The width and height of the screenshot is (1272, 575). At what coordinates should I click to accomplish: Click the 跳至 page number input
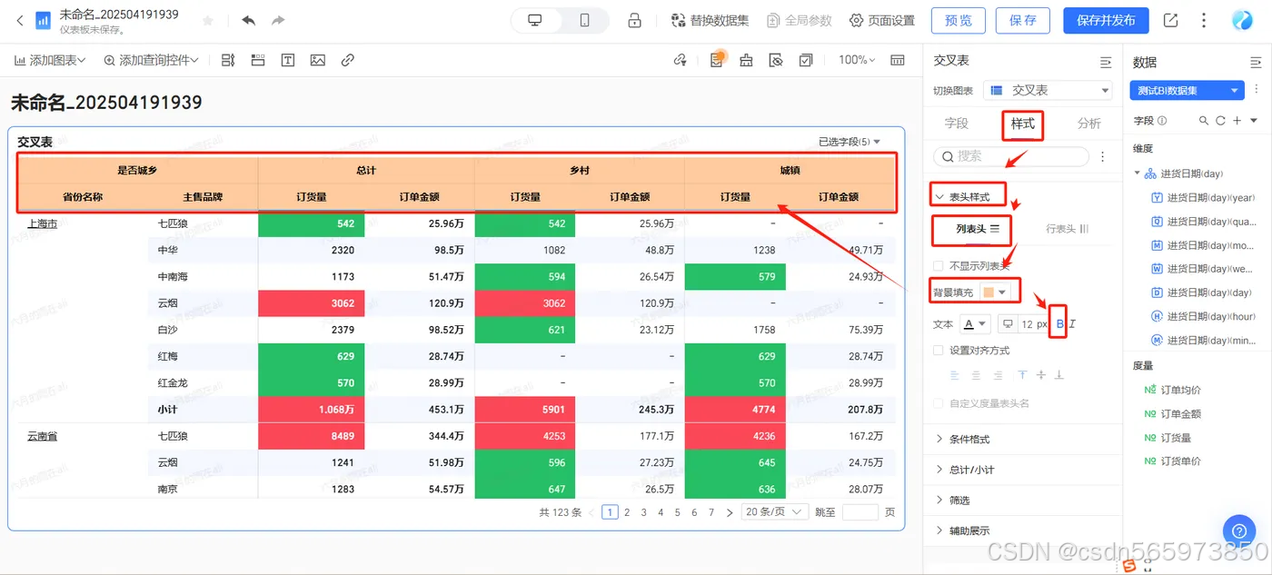click(860, 512)
